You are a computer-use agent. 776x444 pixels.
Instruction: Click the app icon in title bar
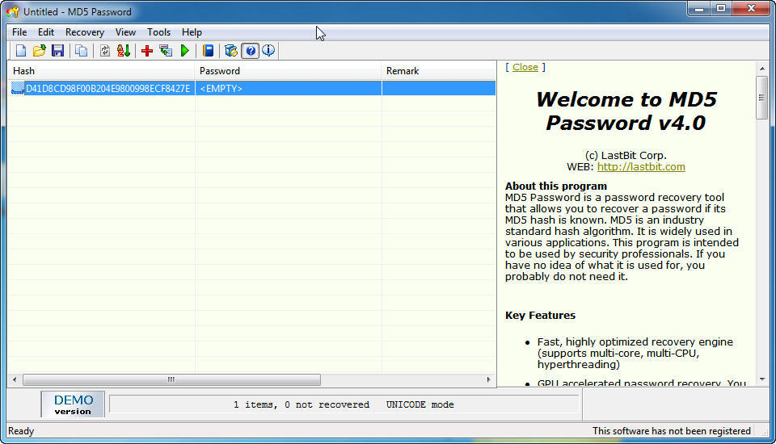(x=13, y=11)
